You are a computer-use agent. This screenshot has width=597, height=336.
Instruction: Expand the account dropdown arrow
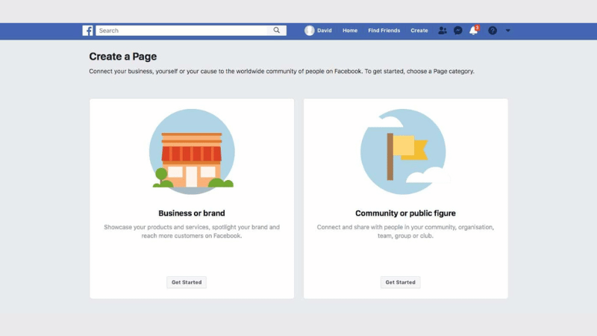coord(508,31)
